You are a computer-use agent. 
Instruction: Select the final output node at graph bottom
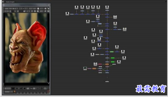tap(107, 82)
